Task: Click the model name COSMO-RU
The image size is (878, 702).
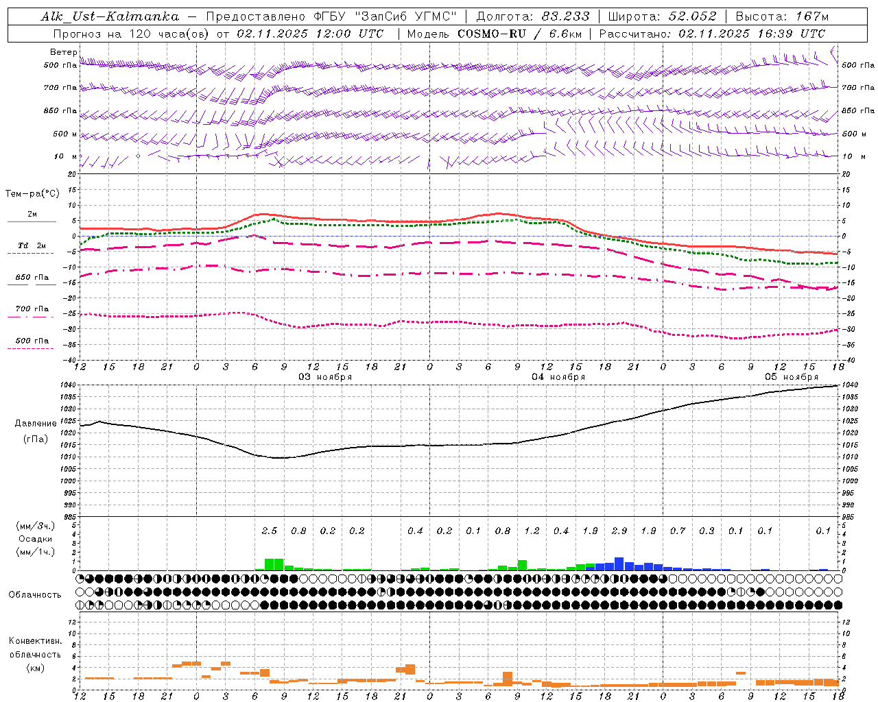Action: coord(492,34)
